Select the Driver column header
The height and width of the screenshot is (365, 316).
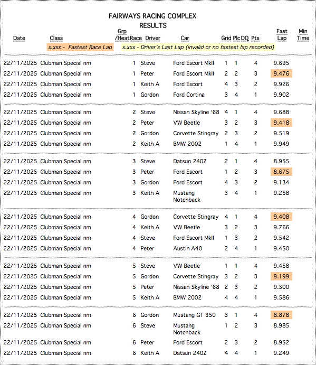[x=153, y=38]
